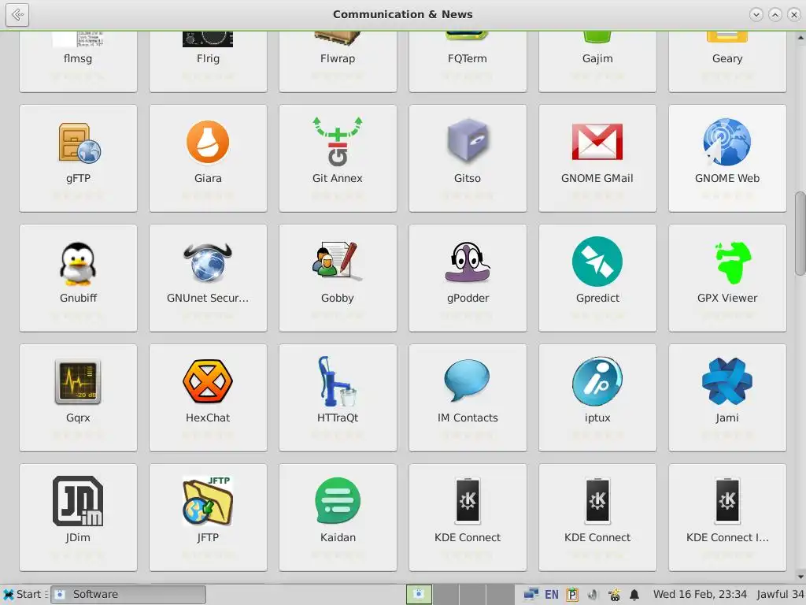The width and height of the screenshot is (806, 605).
Task: Click the HexChat app icon
Action: click(x=208, y=381)
